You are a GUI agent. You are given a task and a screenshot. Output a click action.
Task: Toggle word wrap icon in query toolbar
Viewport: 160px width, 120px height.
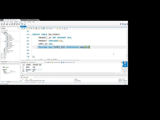67,28
